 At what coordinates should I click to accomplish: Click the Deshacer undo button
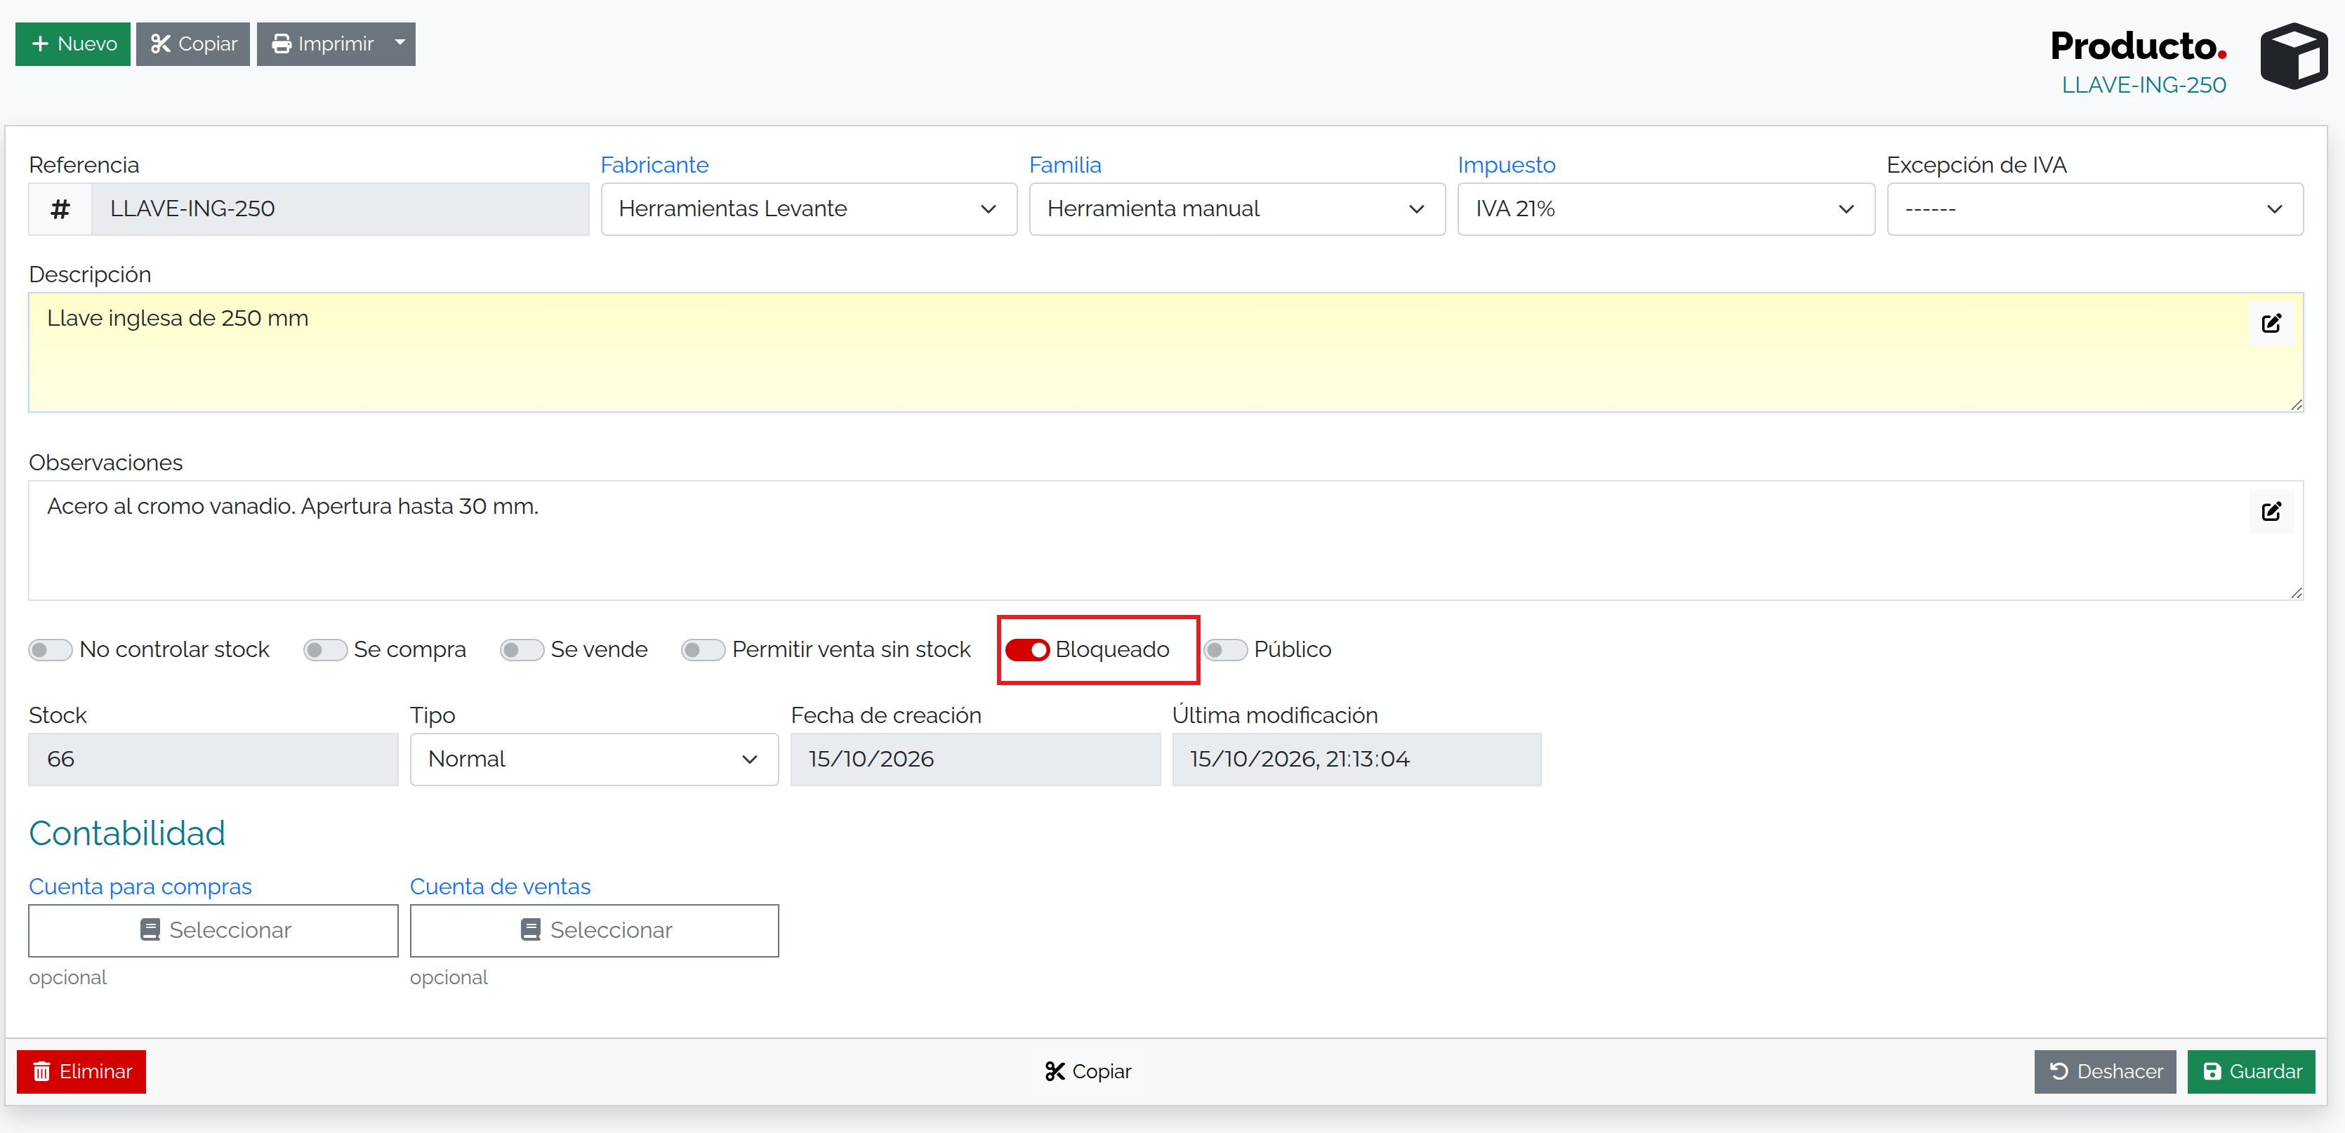[2105, 1072]
